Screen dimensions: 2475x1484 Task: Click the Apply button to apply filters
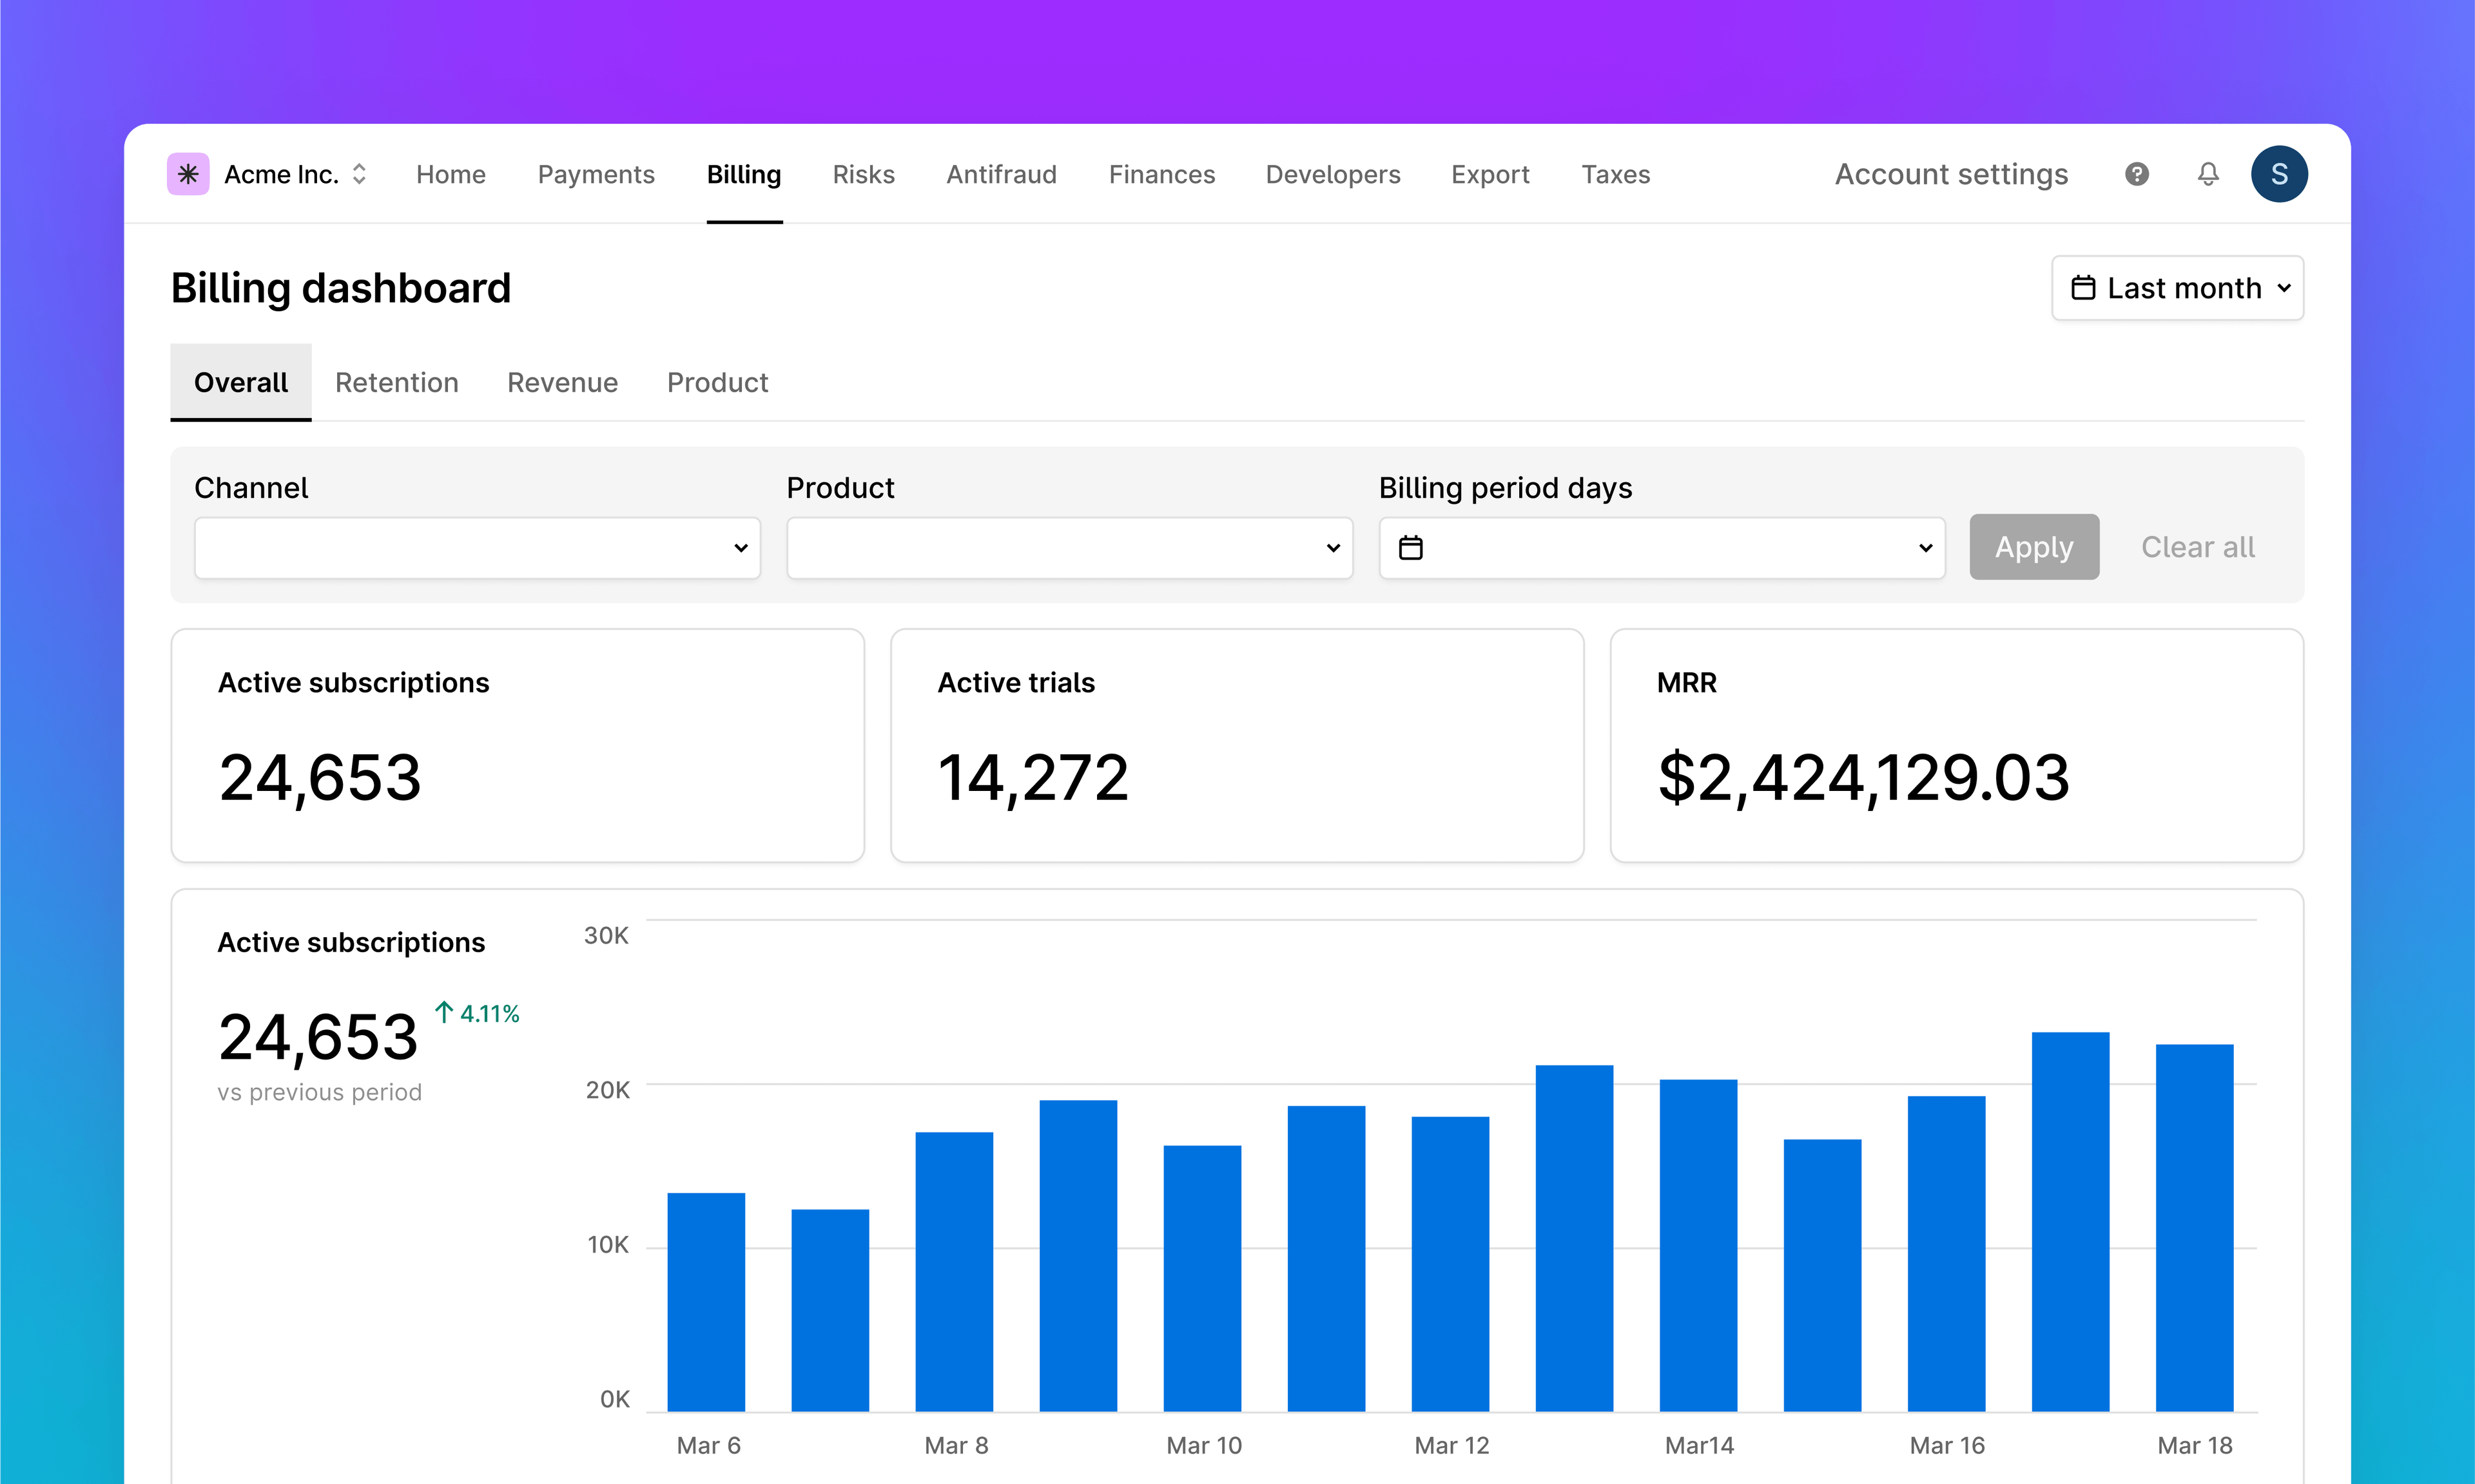point(2034,547)
